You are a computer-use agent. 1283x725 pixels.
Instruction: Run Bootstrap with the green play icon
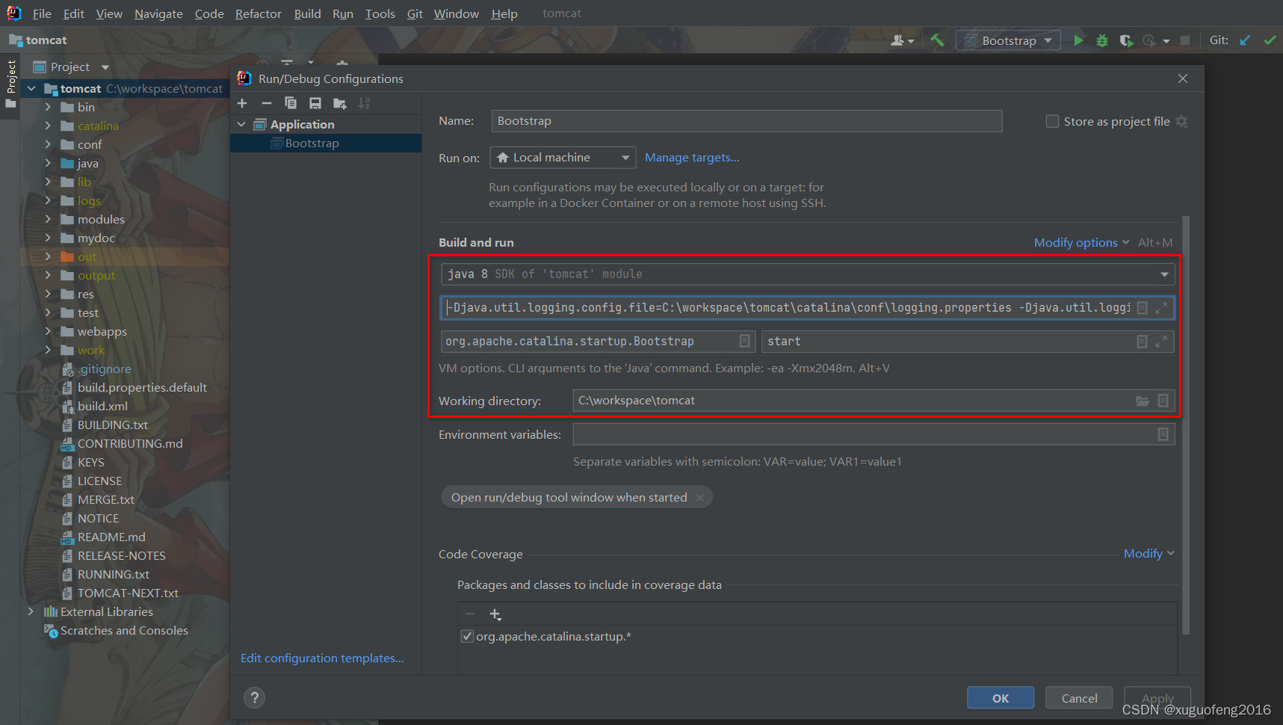coord(1078,40)
